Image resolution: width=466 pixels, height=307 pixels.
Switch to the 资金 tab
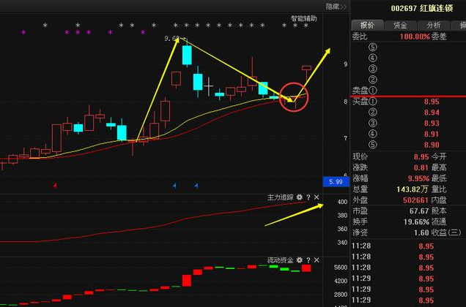[400, 25]
